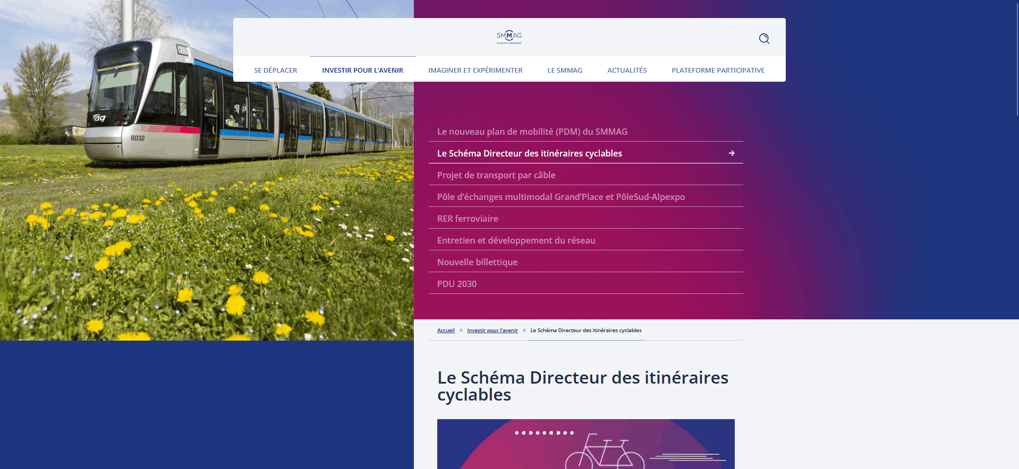Go to RER ferroviaire page
1019x469 pixels.
point(585,219)
